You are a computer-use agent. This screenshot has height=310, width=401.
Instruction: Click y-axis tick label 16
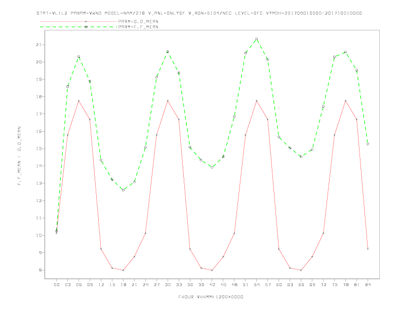[38, 131]
